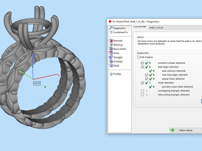Toggle the shells detected checkbox

142,83
